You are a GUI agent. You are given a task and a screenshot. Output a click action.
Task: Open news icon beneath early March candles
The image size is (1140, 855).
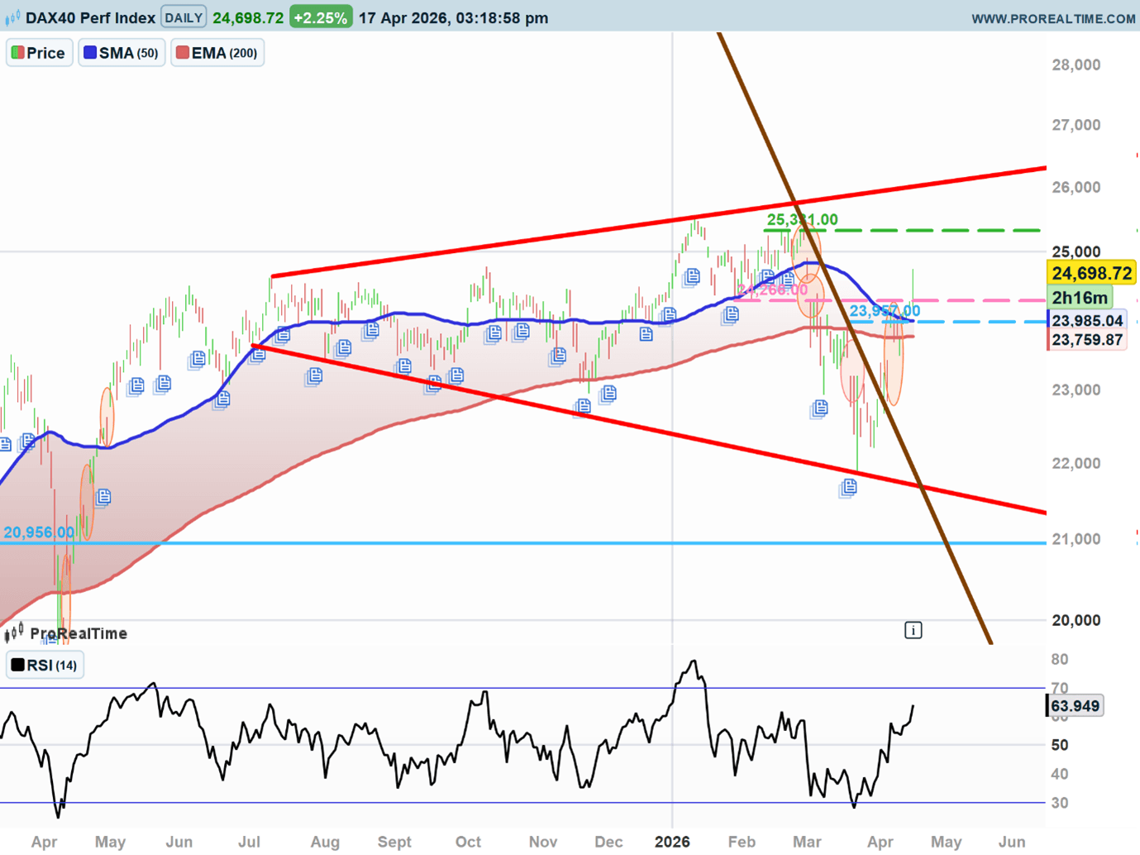[819, 408]
